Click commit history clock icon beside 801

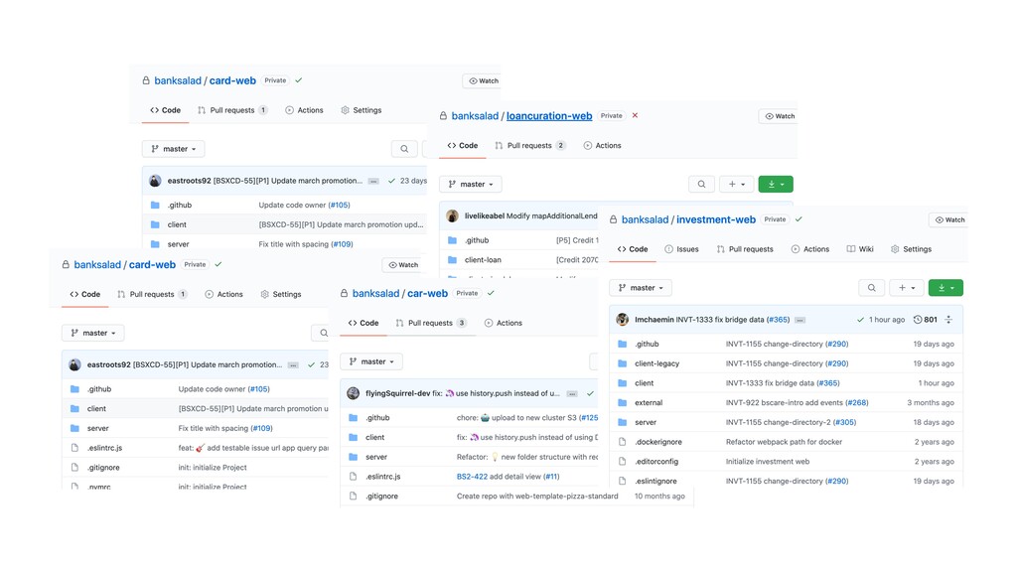[x=917, y=320]
